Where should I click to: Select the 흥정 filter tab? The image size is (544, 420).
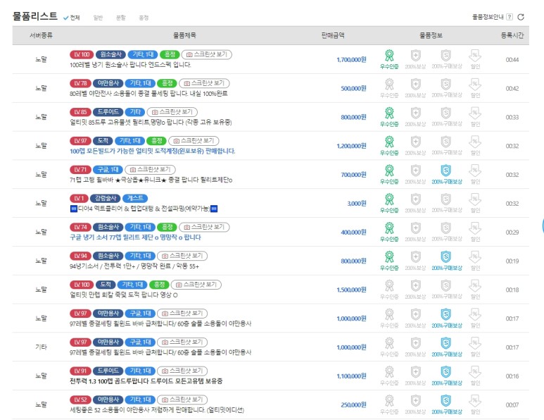pos(144,18)
